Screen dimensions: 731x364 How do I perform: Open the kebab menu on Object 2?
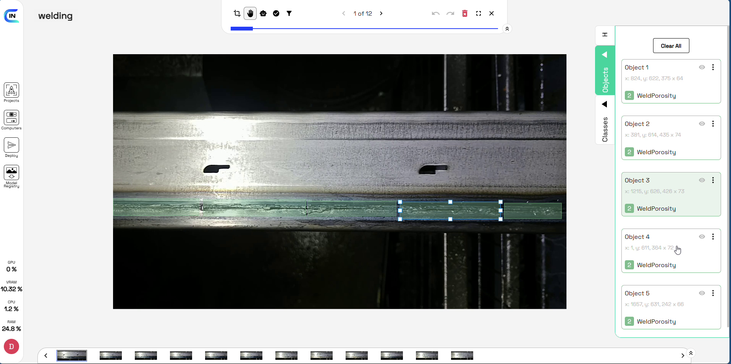[714, 124]
